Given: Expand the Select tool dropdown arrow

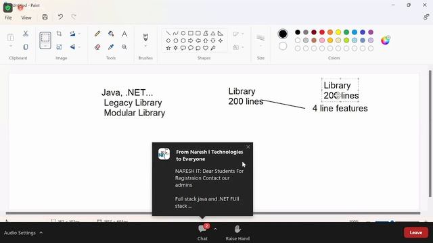Looking at the screenshot, I should 45,46.
